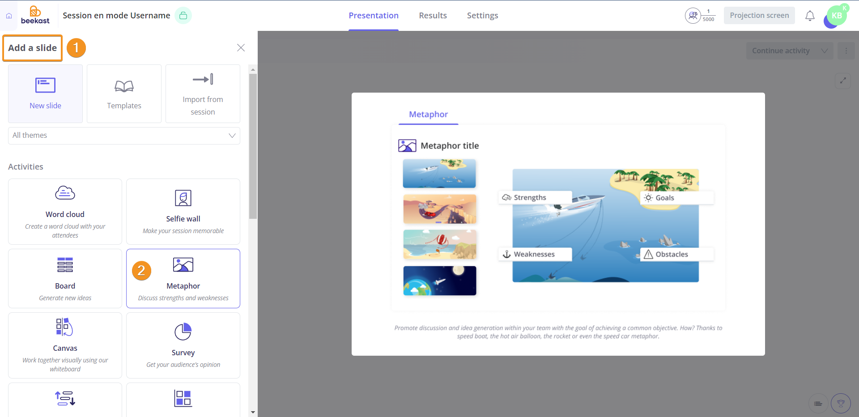This screenshot has height=417, width=859.
Task: Open the notifications bell
Action: [810, 16]
